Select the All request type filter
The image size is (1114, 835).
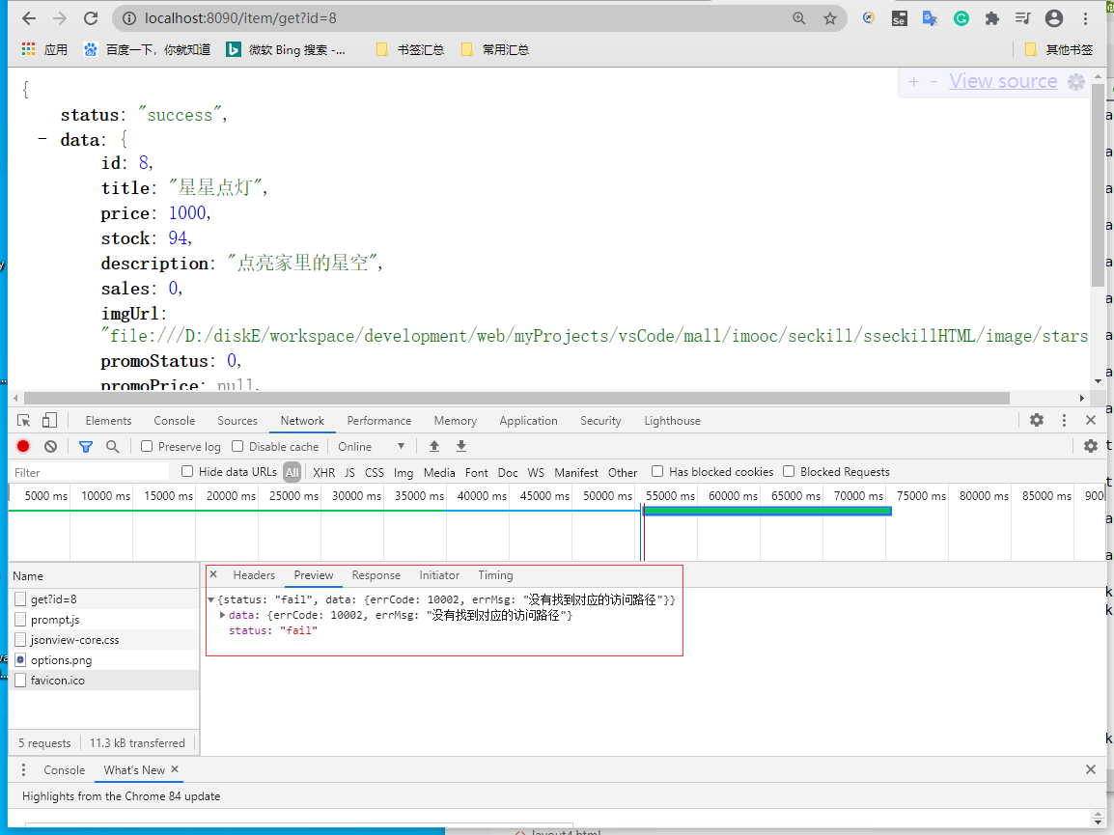[292, 473]
